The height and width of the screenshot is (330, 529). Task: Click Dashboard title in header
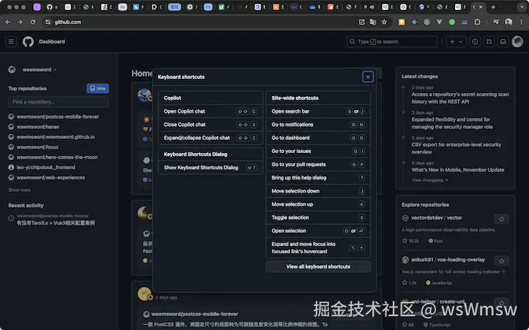coord(52,42)
